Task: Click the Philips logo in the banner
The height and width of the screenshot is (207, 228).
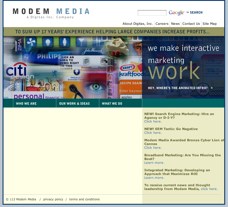Action: tap(49, 56)
